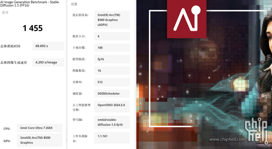This screenshot has height=149, width=272.
Task: Select the image count value 16
Action: tap(112, 70)
